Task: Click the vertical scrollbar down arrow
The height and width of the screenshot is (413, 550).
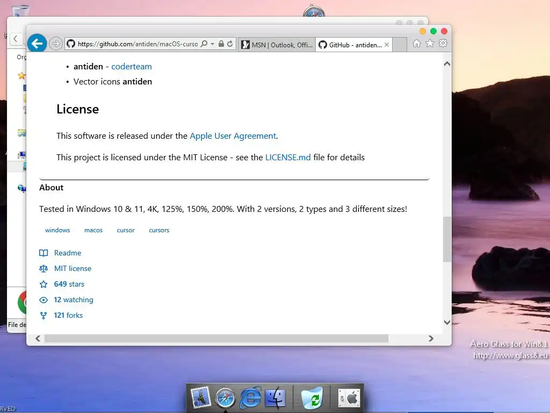Action: (x=447, y=323)
